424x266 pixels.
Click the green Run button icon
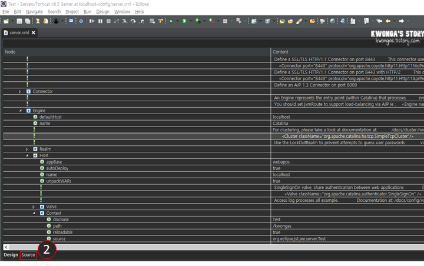pyautogui.click(x=184, y=21)
